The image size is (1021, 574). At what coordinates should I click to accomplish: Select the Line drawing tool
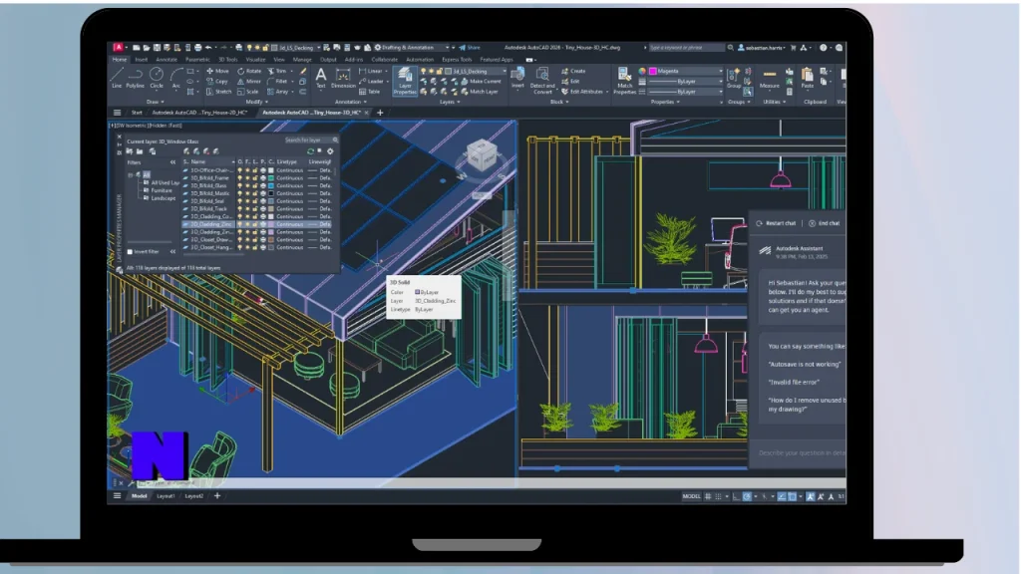(116, 74)
